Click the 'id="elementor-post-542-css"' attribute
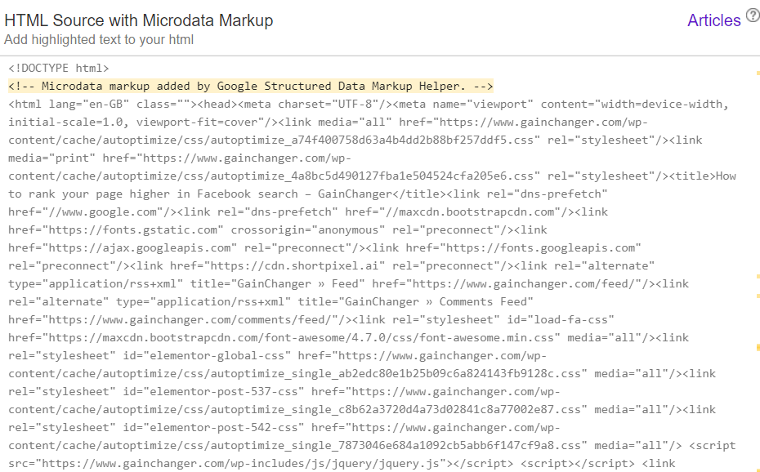 coord(213,426)
